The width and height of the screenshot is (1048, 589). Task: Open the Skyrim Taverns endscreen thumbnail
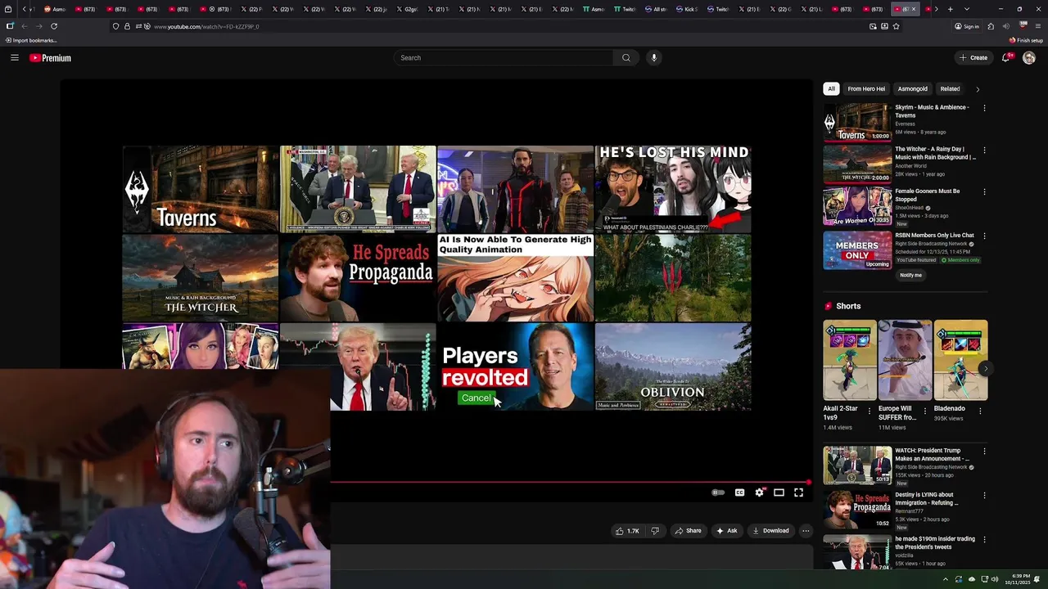[x=201, y=189]
